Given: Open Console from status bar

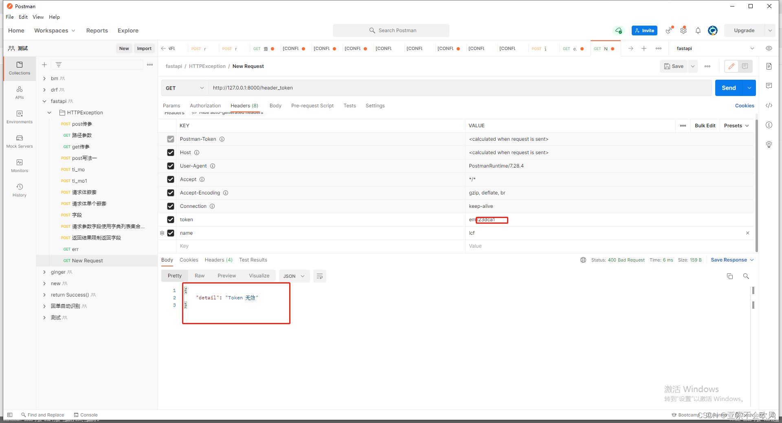Looking at the screenshot, I should point(86,415).
